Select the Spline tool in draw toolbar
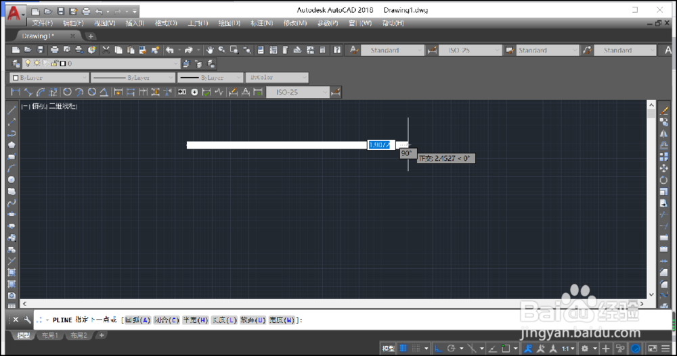The width and height of the screenshot is (677, 356). point(12,203)
